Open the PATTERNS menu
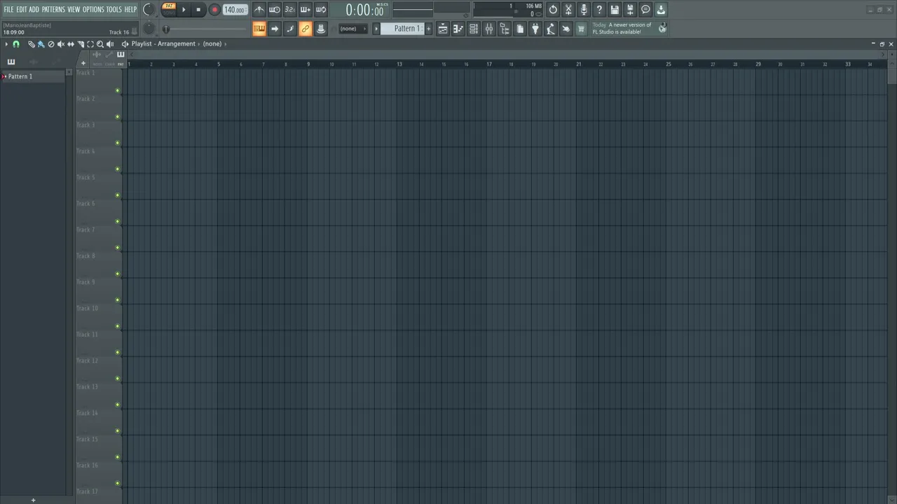Screen dimensions: 897x504 (53, 10)
